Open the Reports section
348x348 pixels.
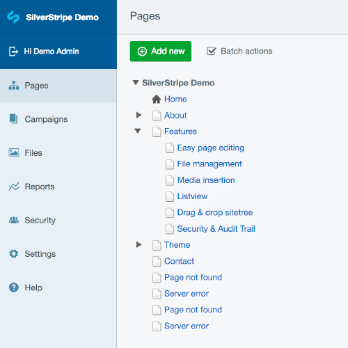tap(58, 187)
